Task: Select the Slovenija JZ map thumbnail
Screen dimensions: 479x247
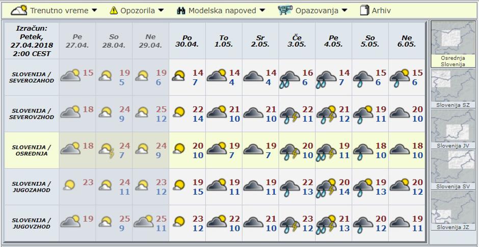Action: click(453, 211)
